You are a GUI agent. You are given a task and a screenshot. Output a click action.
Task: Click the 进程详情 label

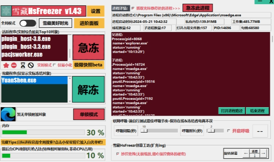[120, 8]
